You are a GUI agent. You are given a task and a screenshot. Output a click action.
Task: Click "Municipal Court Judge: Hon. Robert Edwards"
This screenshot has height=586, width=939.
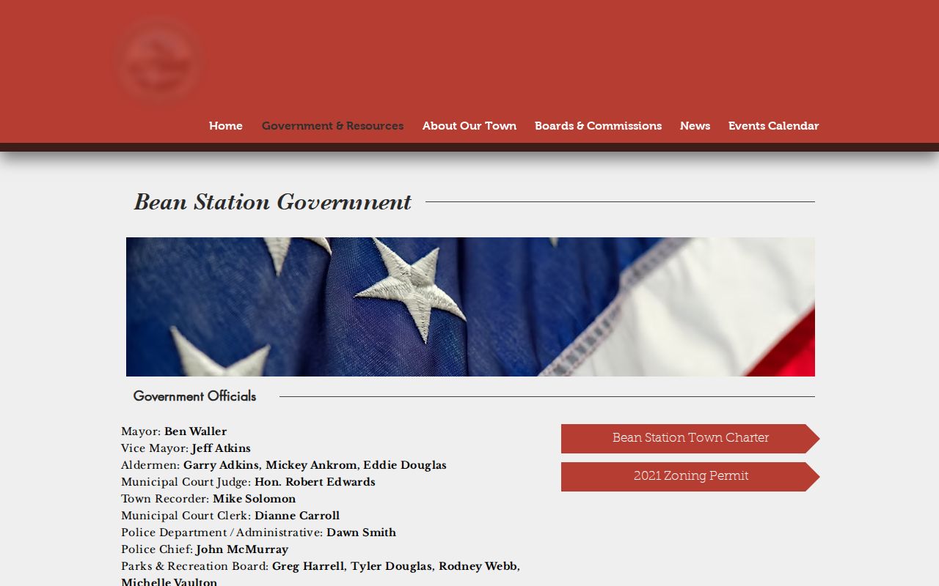(248, 482)
